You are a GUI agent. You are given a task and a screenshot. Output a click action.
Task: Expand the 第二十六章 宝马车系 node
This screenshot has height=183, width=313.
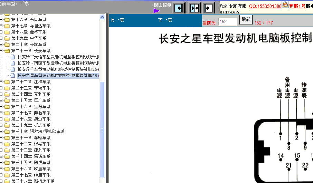pos(1,107)
